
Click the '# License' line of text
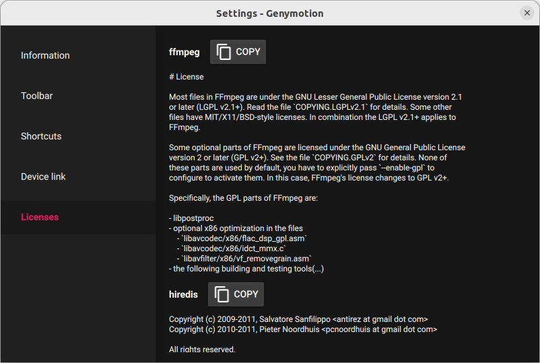coord(187,77)
